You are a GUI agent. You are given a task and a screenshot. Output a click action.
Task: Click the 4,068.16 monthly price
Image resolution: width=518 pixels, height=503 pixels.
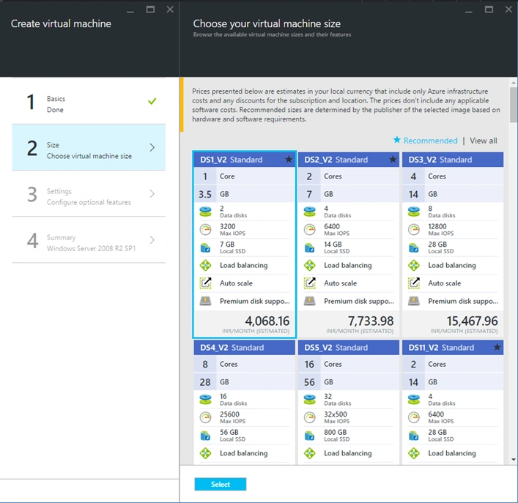point(267,321)
